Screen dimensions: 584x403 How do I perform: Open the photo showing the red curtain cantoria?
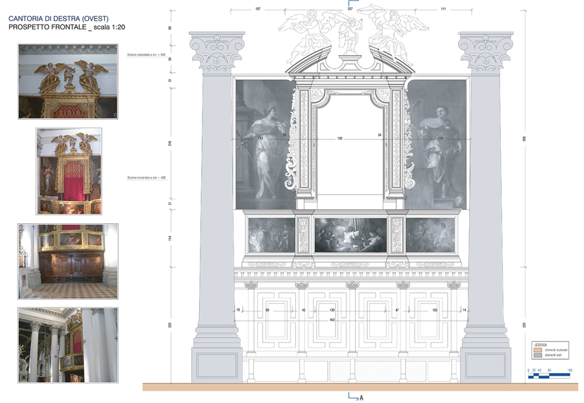point(69,171)
